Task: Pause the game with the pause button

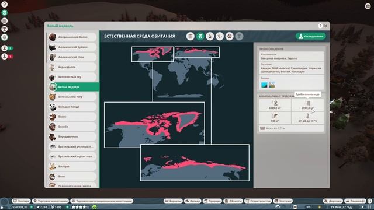Action: pos(369,207)
